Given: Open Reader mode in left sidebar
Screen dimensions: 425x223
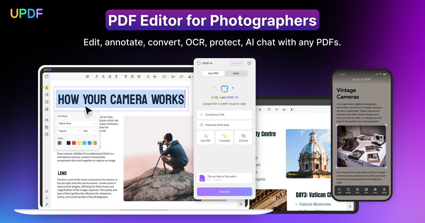Looking at the screenshot, I should tap(47, 76).
